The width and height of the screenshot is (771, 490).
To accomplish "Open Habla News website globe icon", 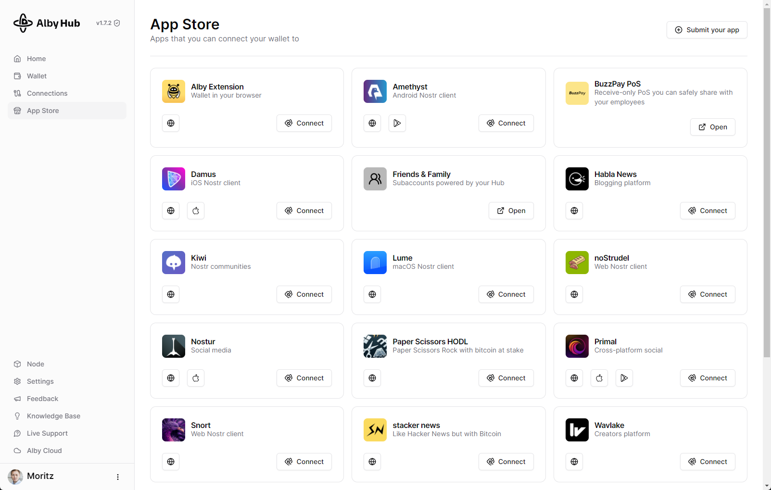I will coord(574,211).
